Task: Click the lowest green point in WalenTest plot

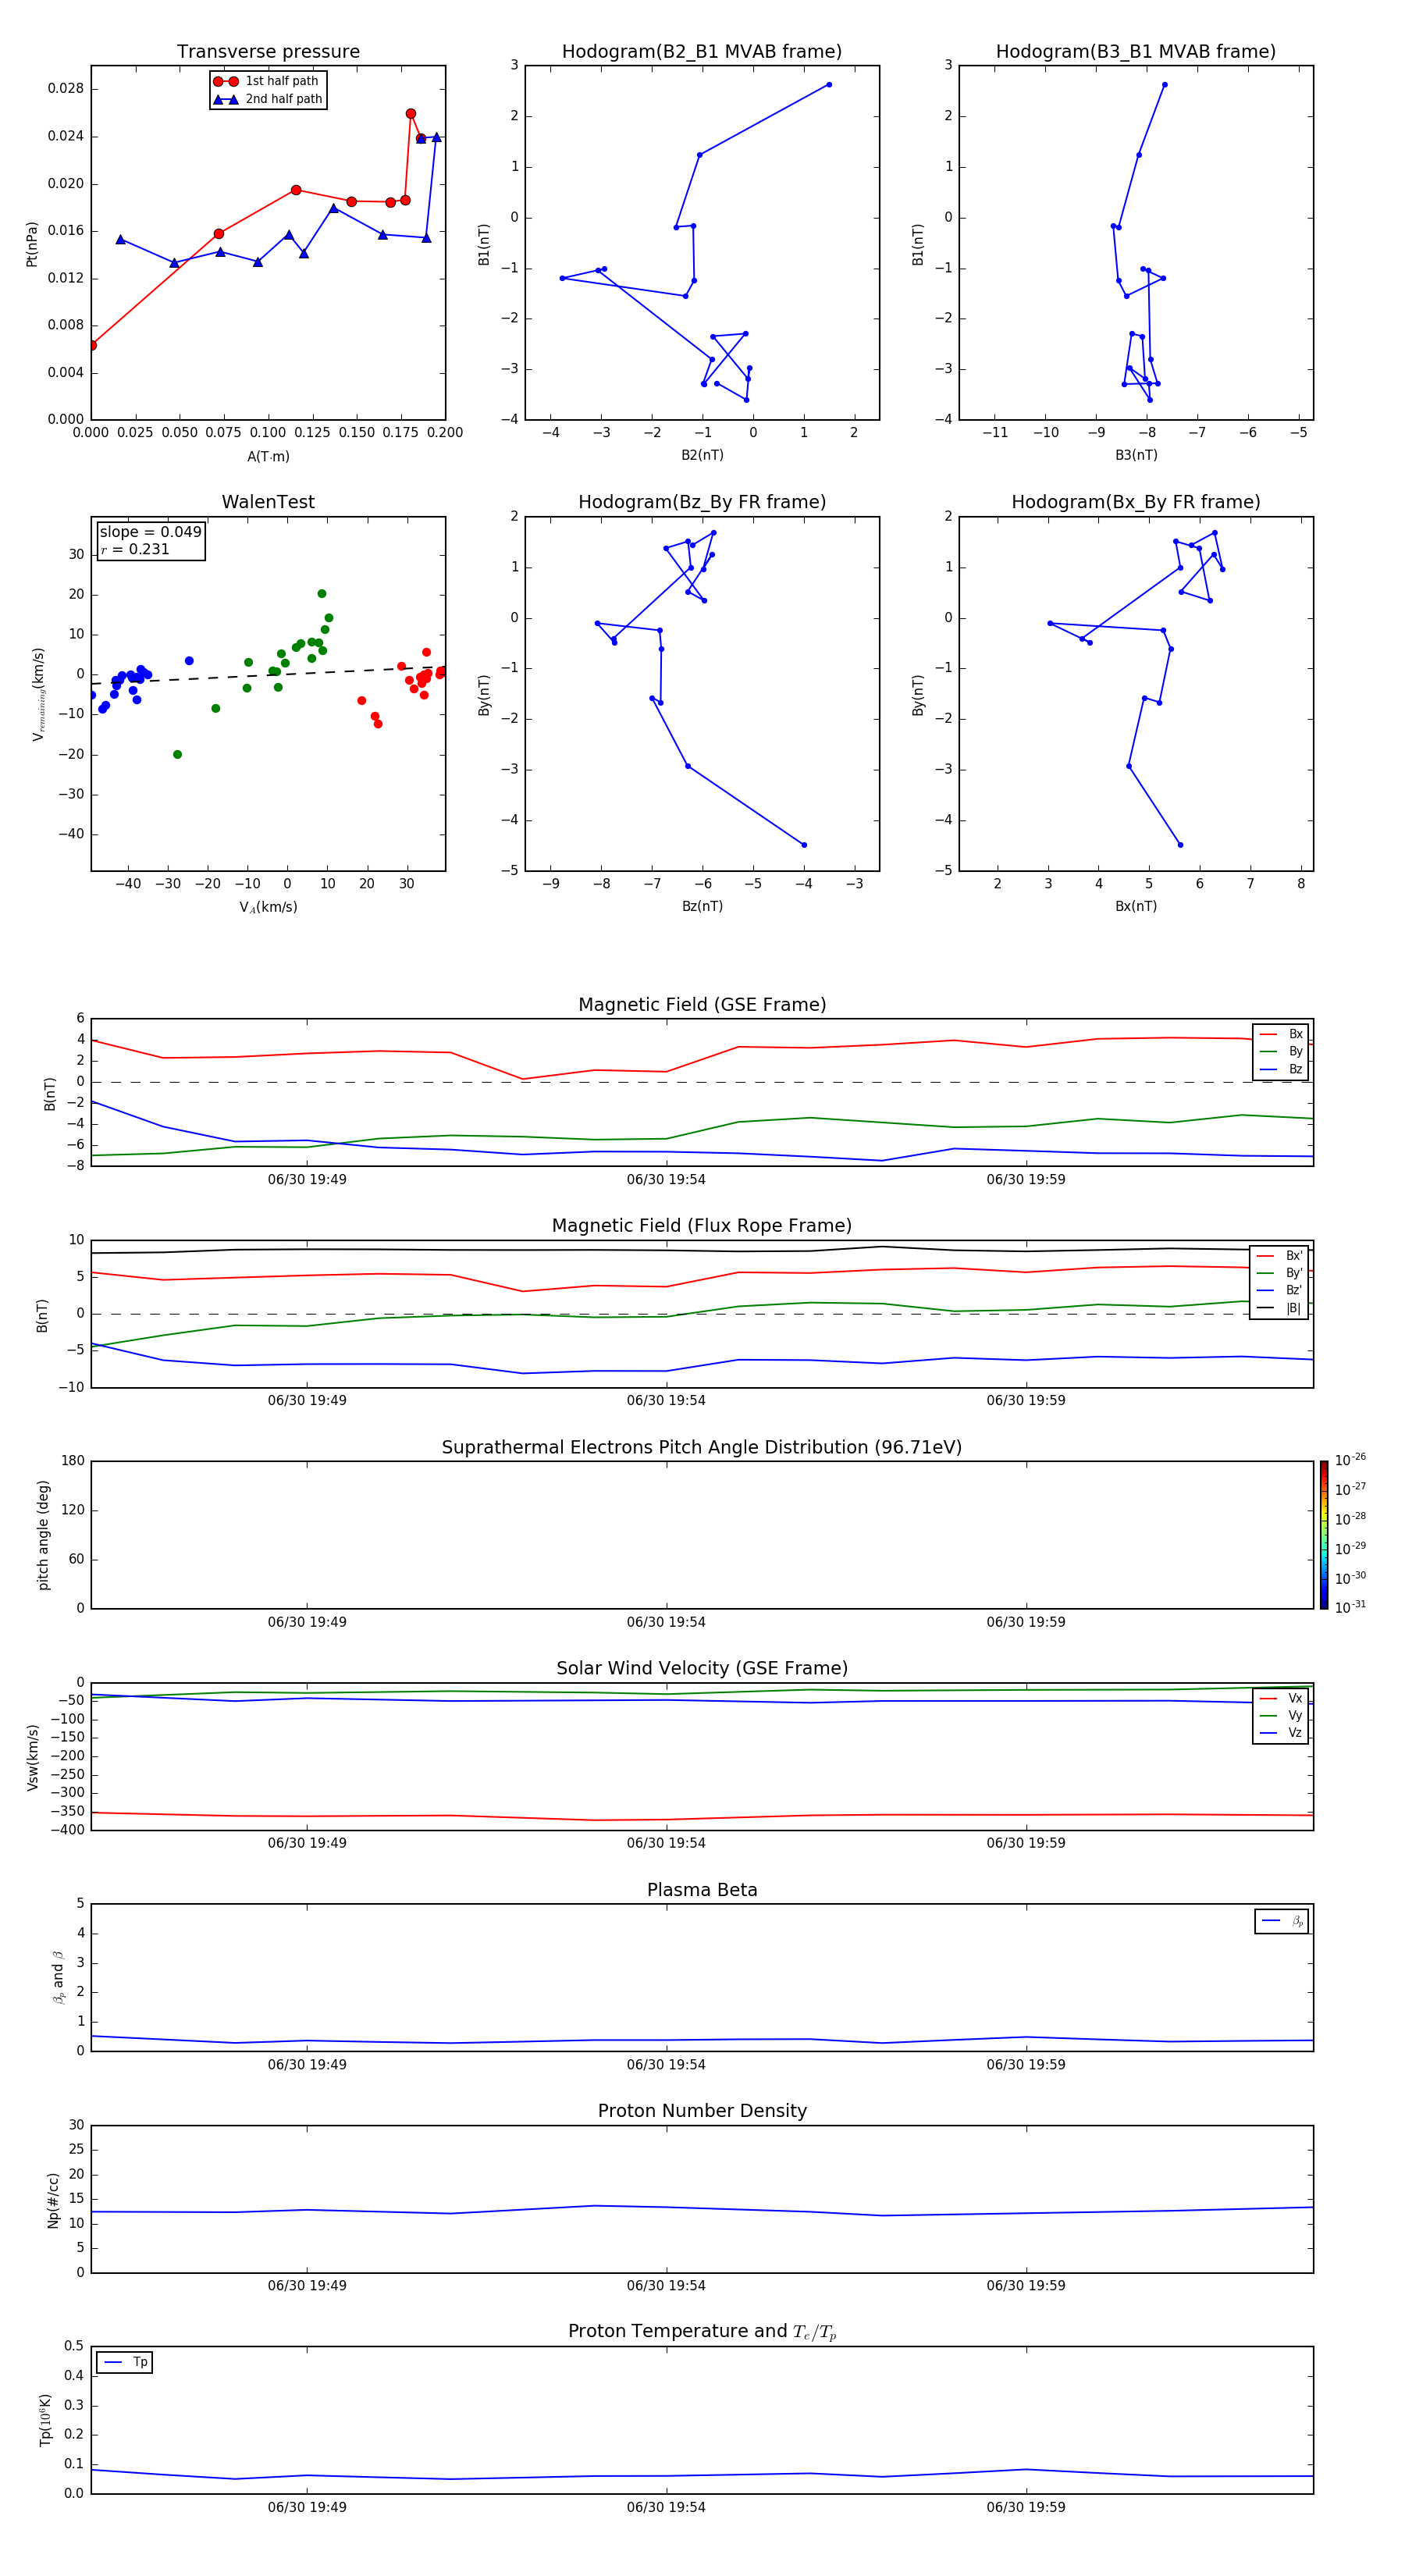Action: [177, 755]
